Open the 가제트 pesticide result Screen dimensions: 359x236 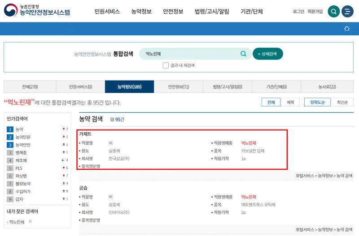pos(85,134)
